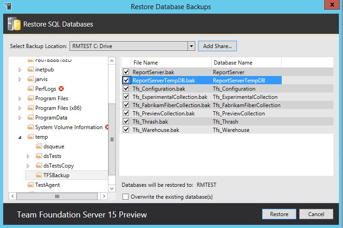Uncheck the Tfs_ExperimentalCollection.bak checkbox

click(x=126, y=97)
